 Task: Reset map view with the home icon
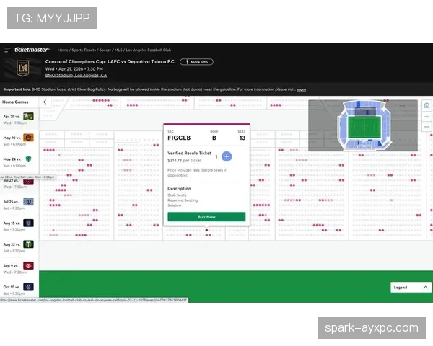point(427,105)
